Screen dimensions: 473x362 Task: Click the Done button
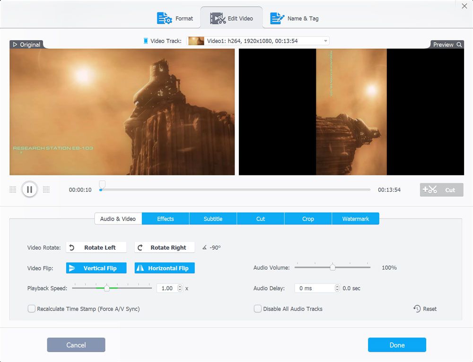pos(397,345)
